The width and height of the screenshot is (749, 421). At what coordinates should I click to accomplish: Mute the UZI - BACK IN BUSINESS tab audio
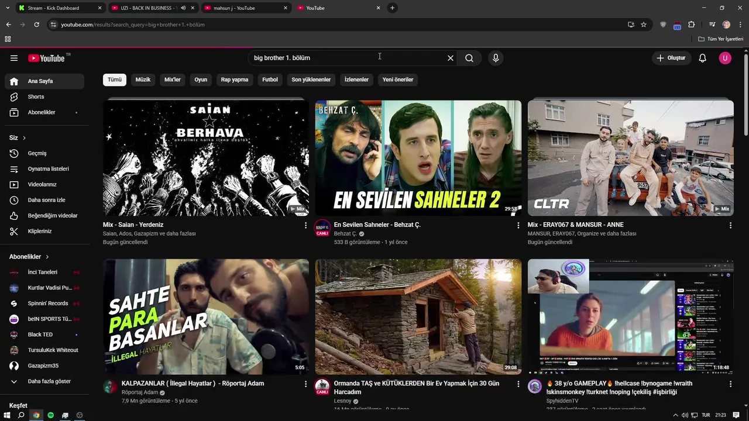point(183,8)
